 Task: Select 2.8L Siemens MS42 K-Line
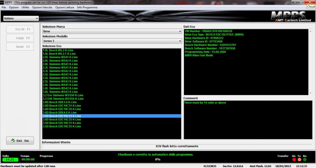(x=112, y=88)
